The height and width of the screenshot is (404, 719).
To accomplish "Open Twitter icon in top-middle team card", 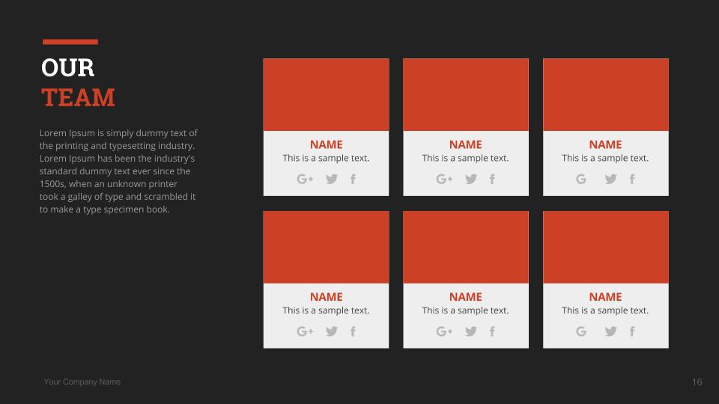I will click(470, 179).
